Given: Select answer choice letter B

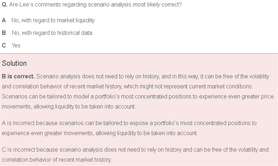Looking at the screenshot, I should pos(4,33).
